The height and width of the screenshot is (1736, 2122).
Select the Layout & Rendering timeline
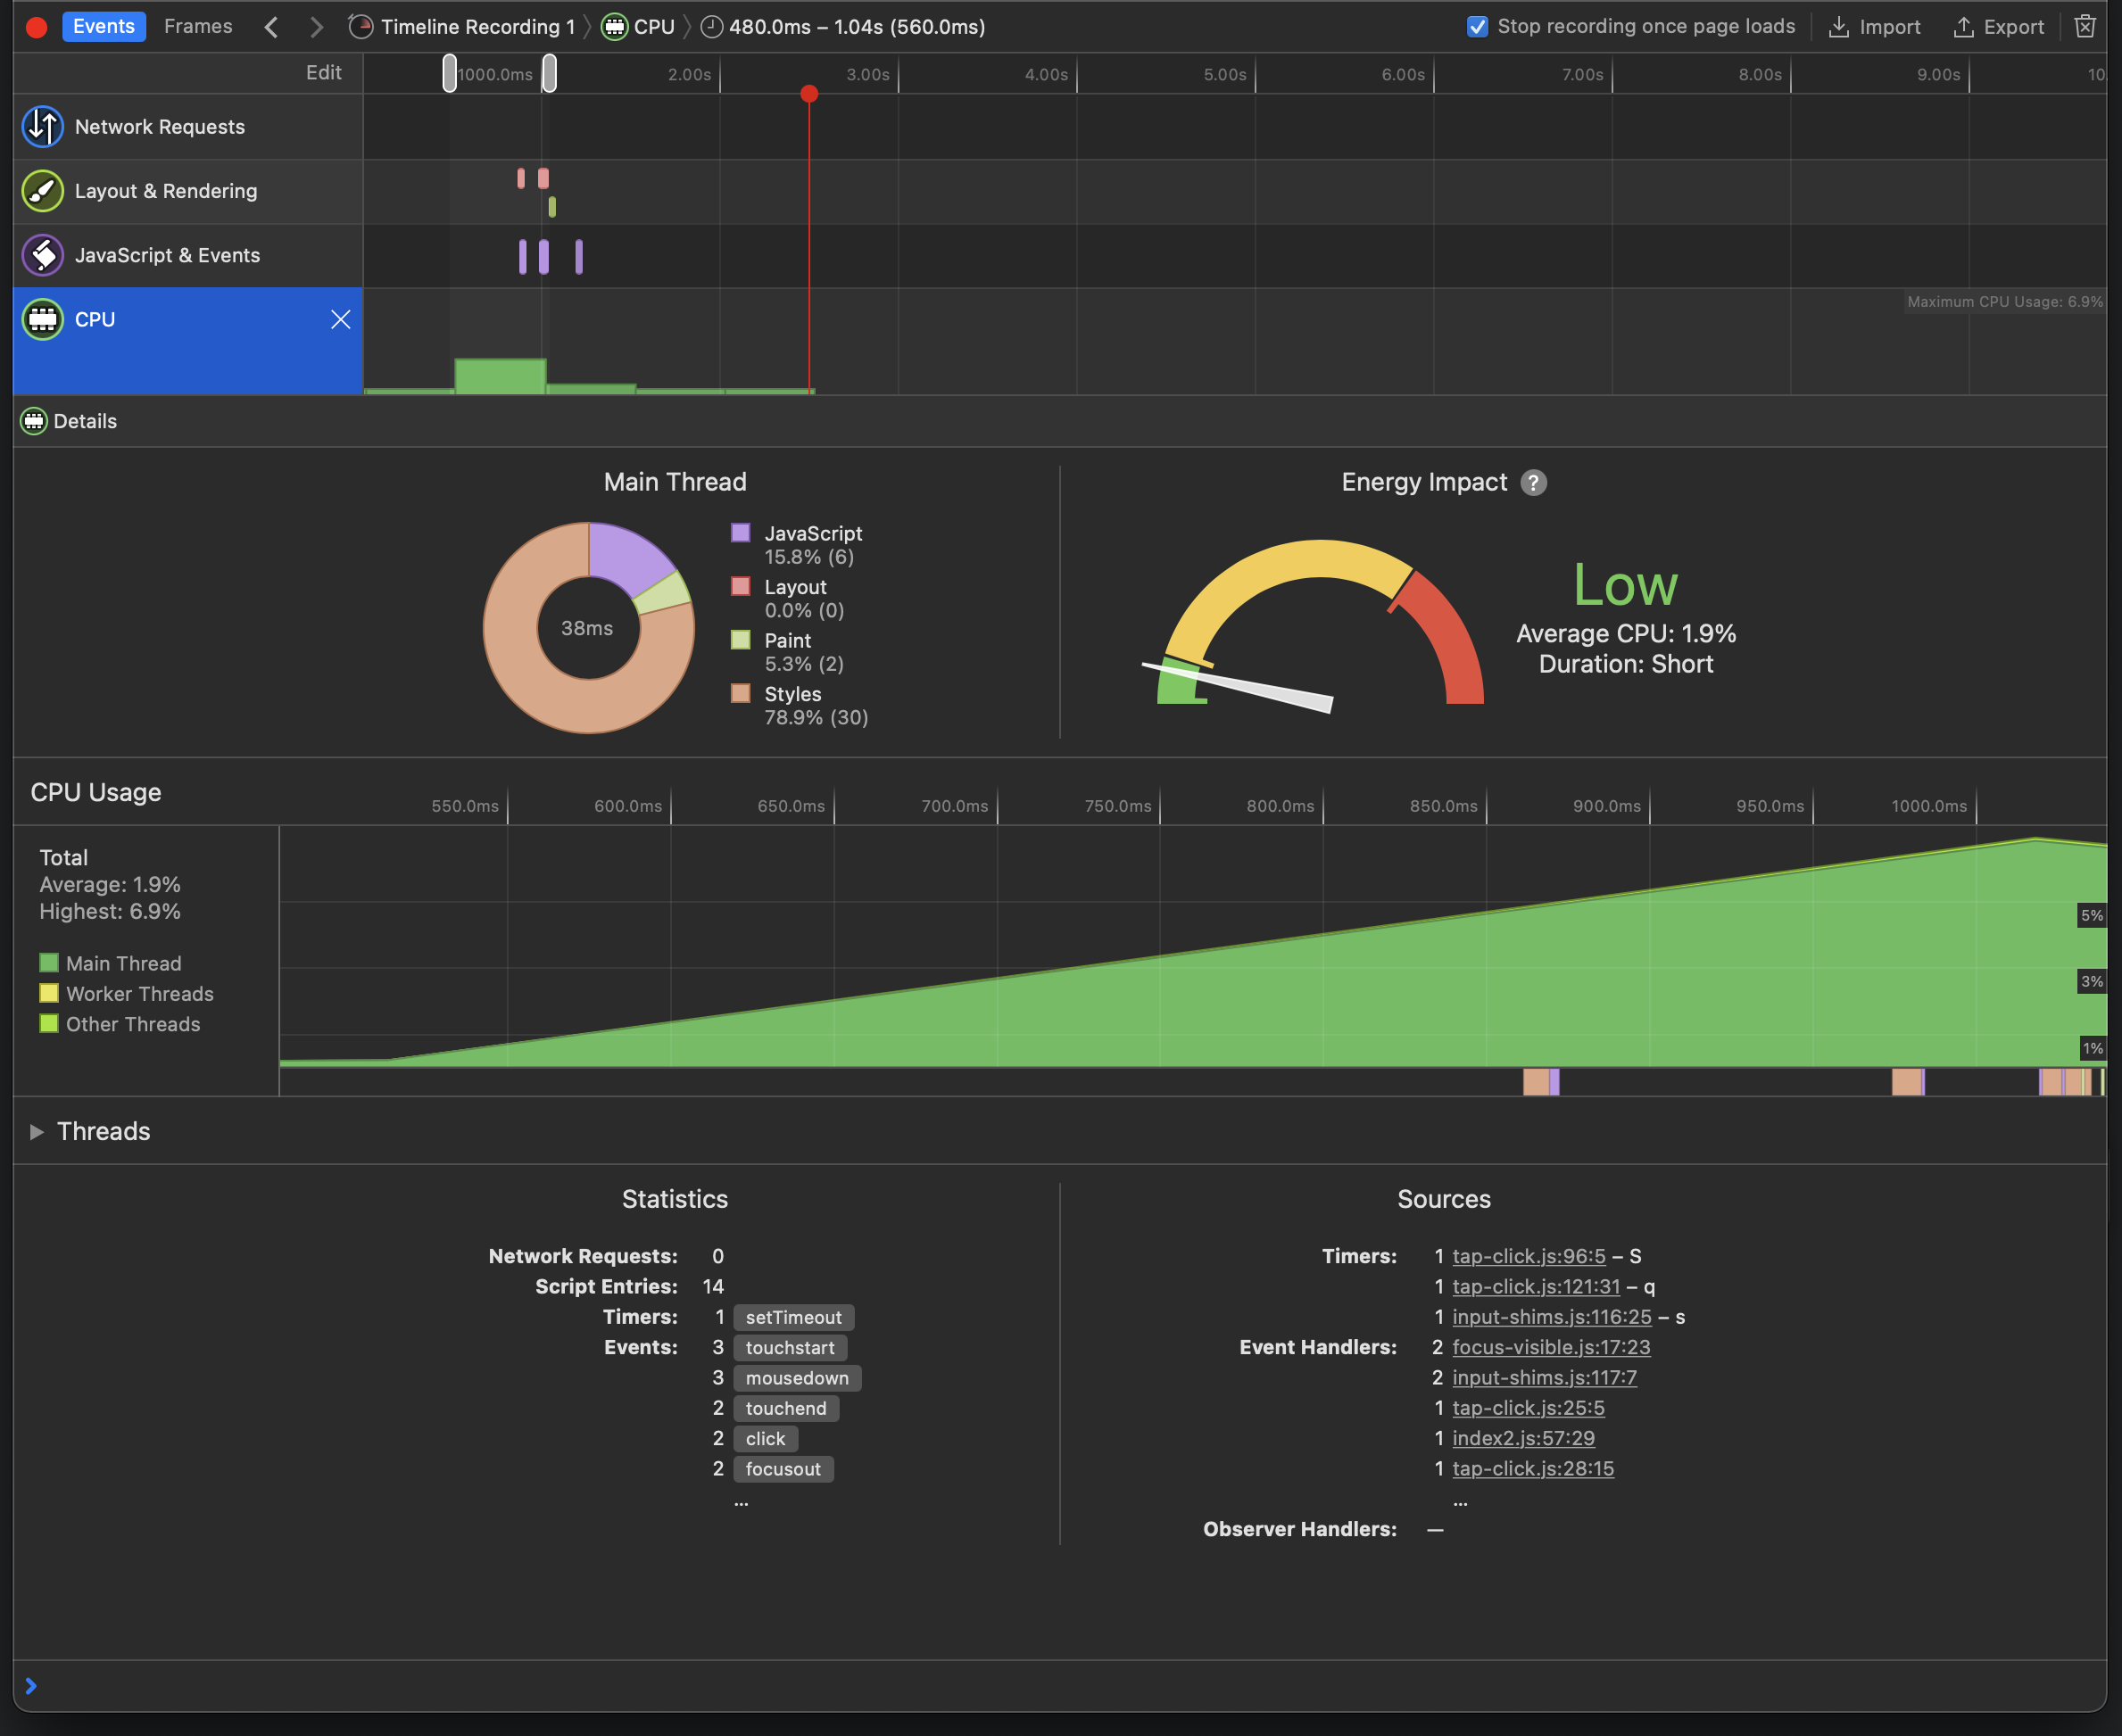(x=188, y=191)
